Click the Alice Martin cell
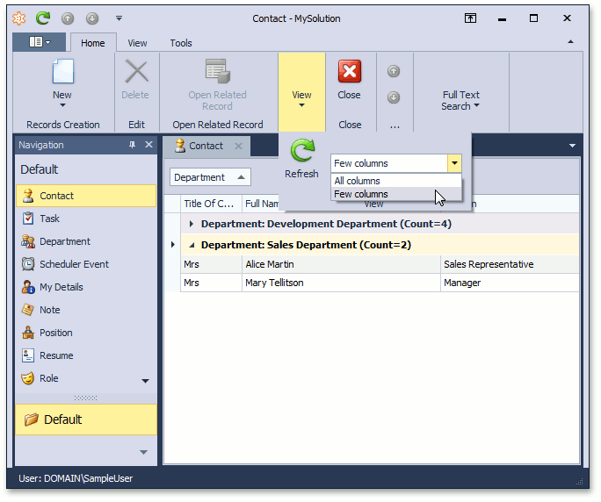 click(341, 264)
